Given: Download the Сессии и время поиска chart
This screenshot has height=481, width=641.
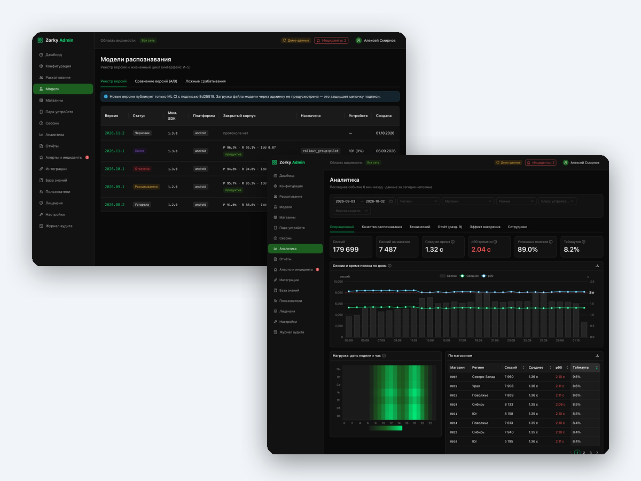Looking at the screenshot, I should (597, 266).
